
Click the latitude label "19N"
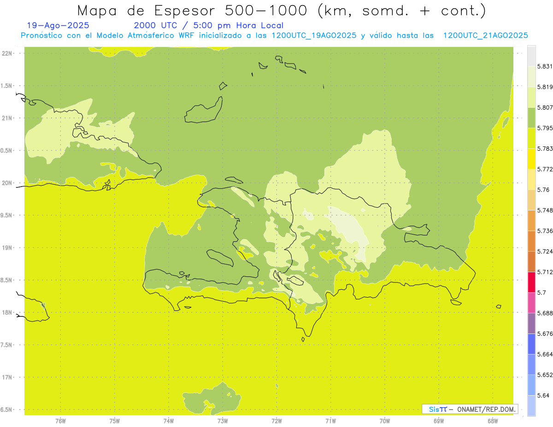coord(7,248)
